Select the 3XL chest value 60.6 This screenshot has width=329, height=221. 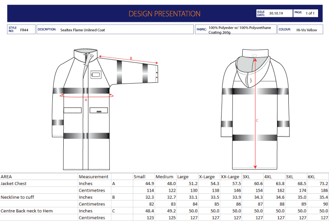259,184
